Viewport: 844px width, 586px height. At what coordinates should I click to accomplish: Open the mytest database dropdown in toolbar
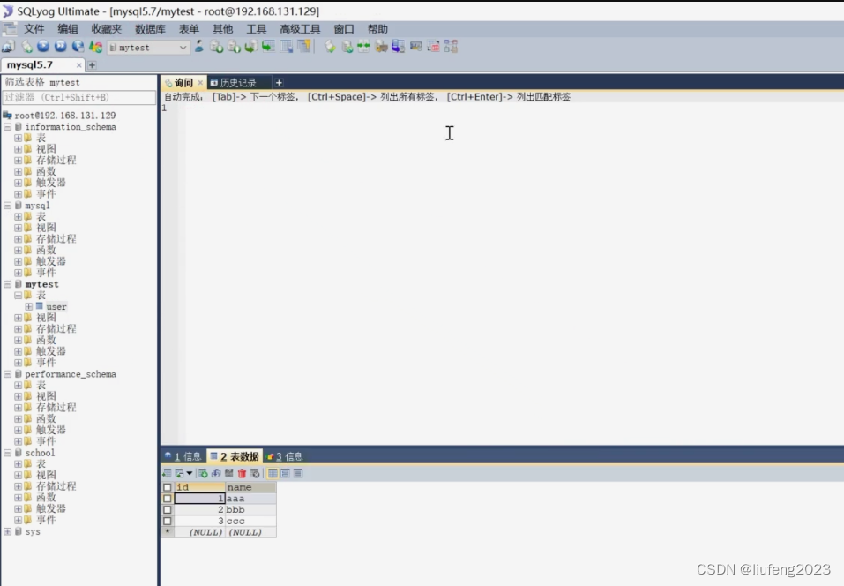click(148, 48)
